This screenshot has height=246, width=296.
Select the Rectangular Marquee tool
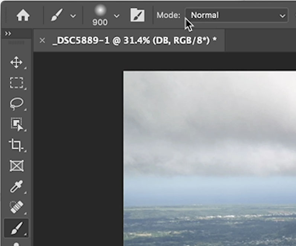[17, 82]
